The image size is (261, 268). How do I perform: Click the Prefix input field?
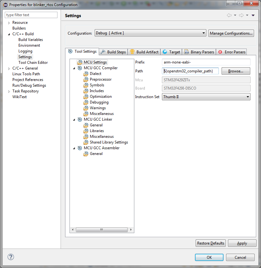206,62
